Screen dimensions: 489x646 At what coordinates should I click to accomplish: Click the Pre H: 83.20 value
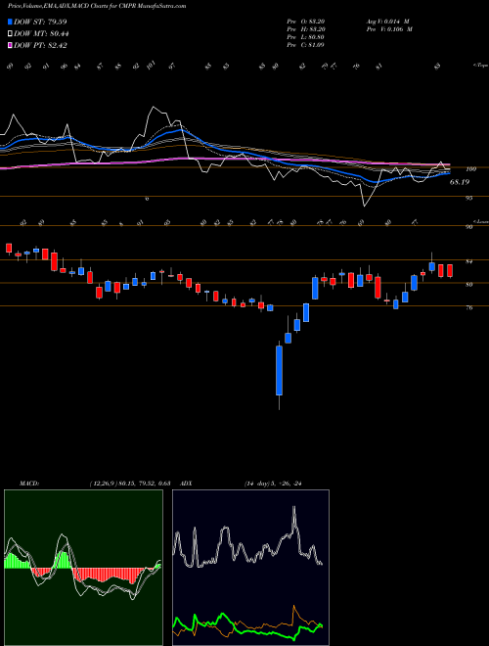305,29
